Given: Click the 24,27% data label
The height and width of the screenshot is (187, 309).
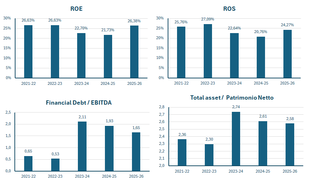Looking at the screenshot, I should pyautogui.click(x=287, y=25).
